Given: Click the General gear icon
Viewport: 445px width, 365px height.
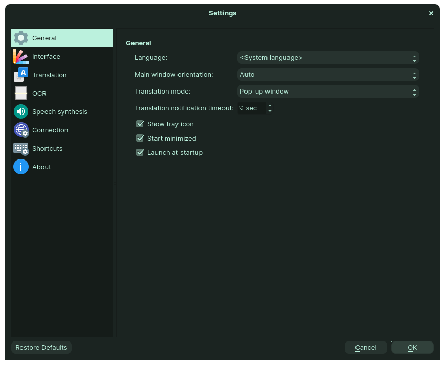Looking at the screenshot, I should pyautogui.click(x=21, y=38).
